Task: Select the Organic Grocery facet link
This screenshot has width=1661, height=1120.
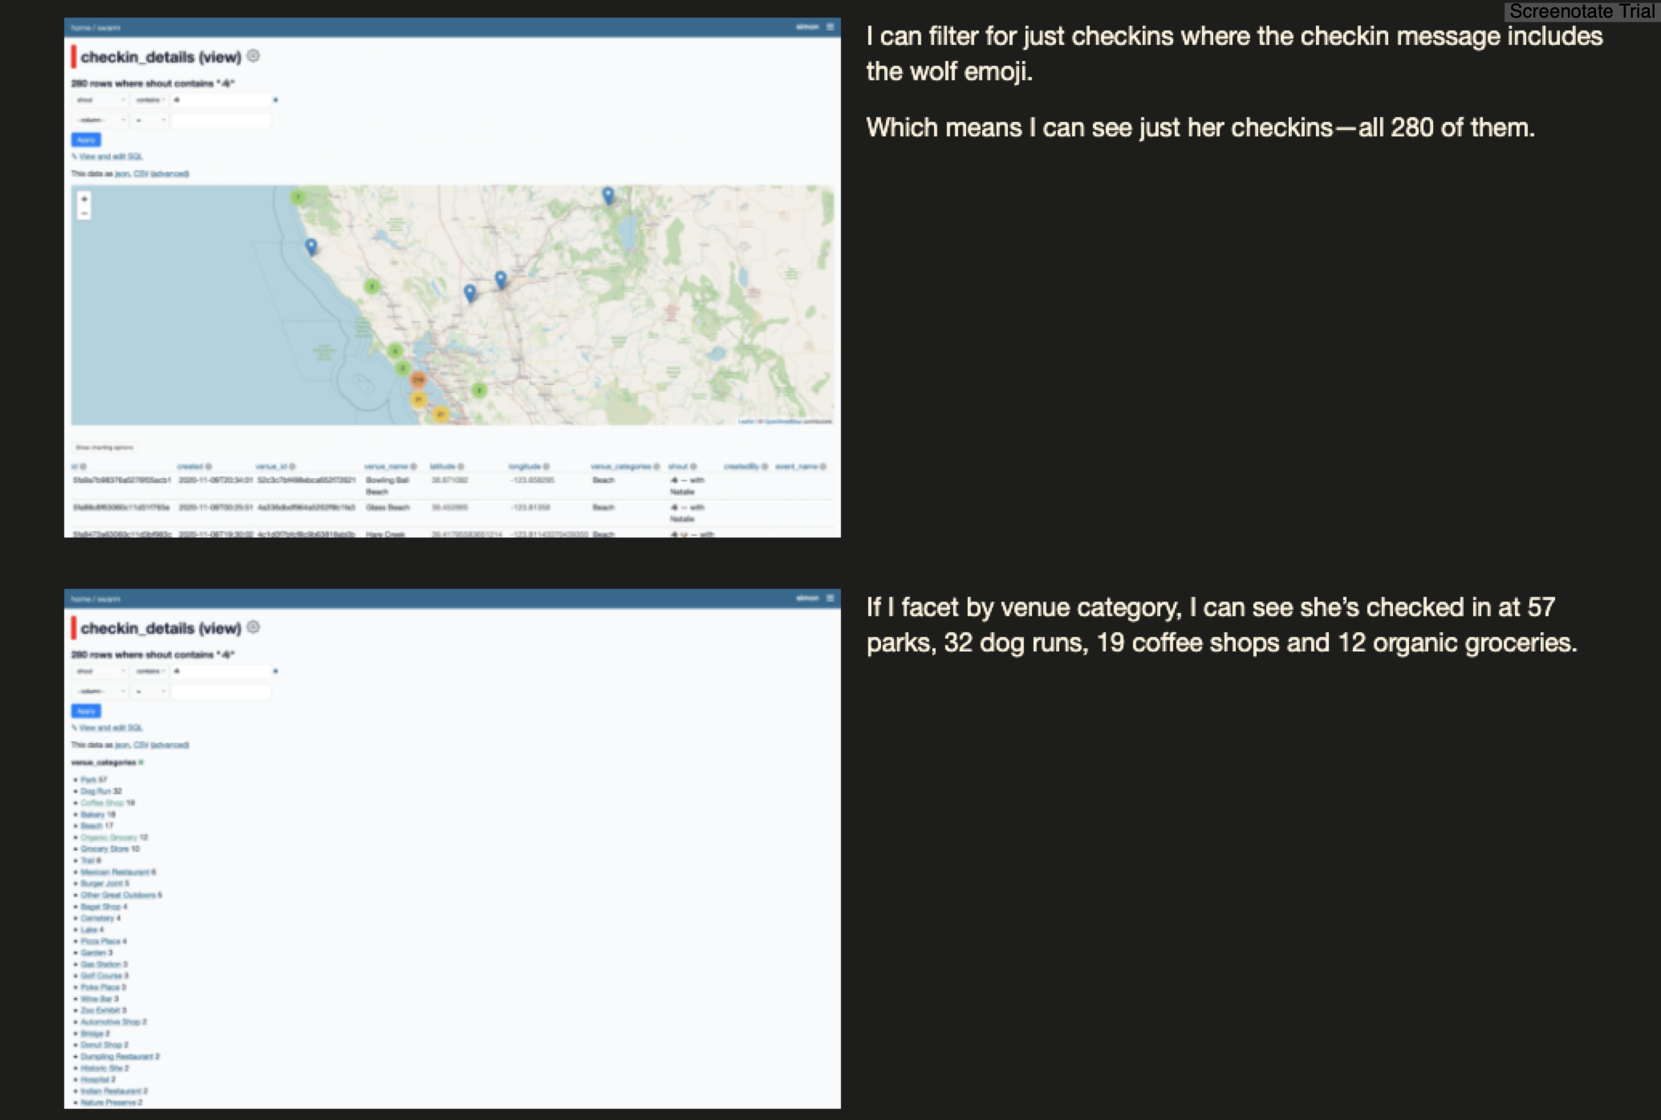Action: [108, 837]
